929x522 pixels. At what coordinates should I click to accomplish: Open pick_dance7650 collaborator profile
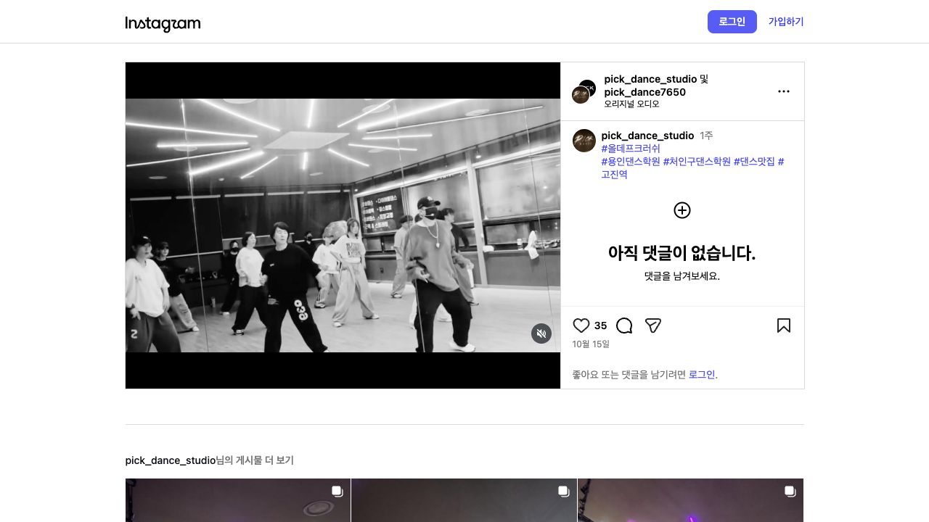click(x=644, y=92)
